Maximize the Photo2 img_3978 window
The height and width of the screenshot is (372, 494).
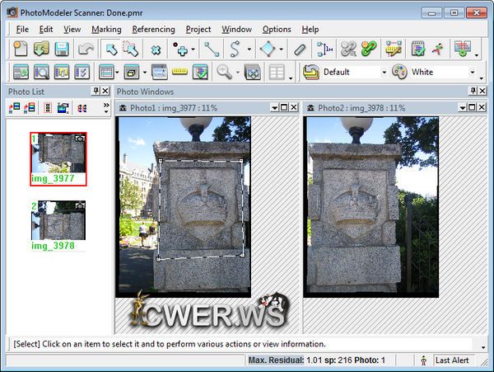click(x=472, y=108)
